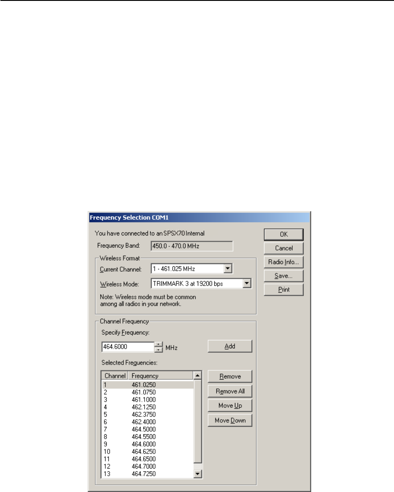Add the specified frequency
Viewport: 394px width, 492px height.
click(x=230, y=347)
